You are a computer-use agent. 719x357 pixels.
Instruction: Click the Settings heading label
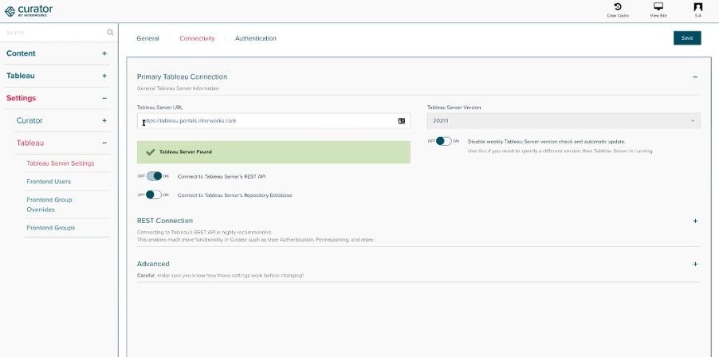[x=21, y=98]
